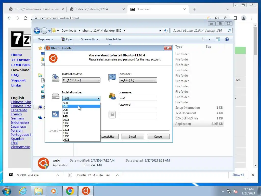Collapse the Installation size combo box

click(x=81, y=98)
